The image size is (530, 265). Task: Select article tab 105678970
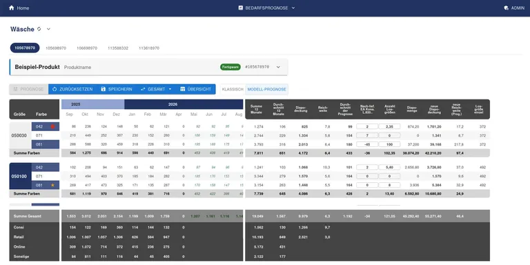pyautogui.click(x=25, y=48)
